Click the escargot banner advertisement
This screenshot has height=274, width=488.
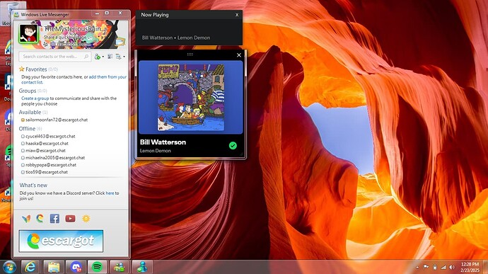(61, 241)
